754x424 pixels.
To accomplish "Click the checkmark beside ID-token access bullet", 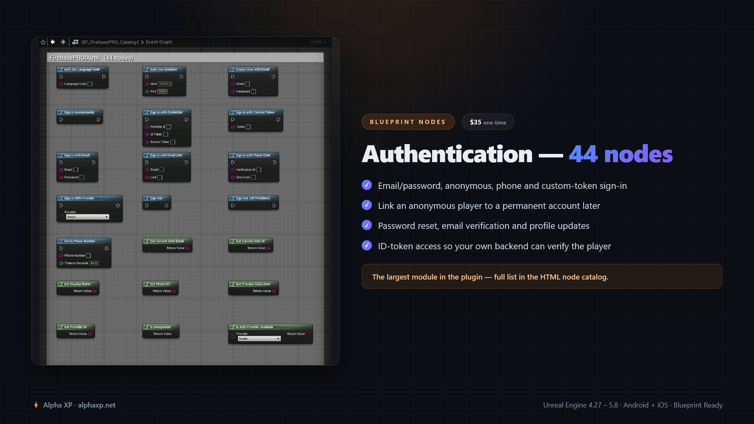I will click(x=367, y=245).
